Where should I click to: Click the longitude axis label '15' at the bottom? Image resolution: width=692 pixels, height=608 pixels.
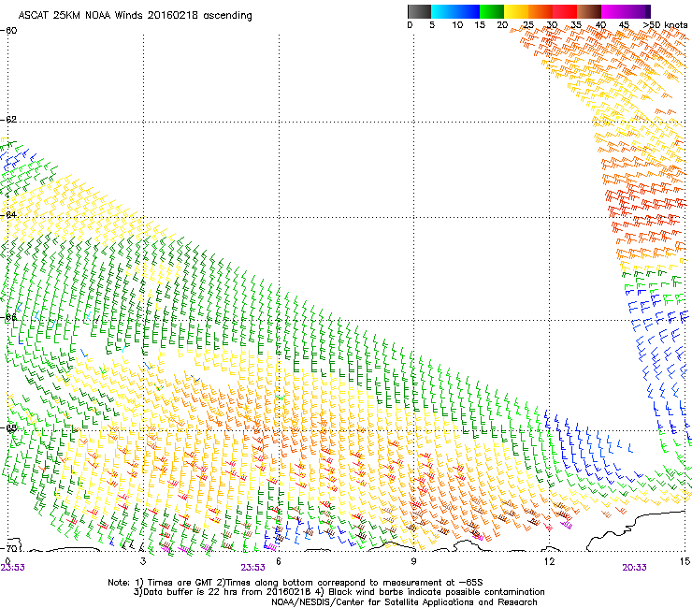pos(685,561)
